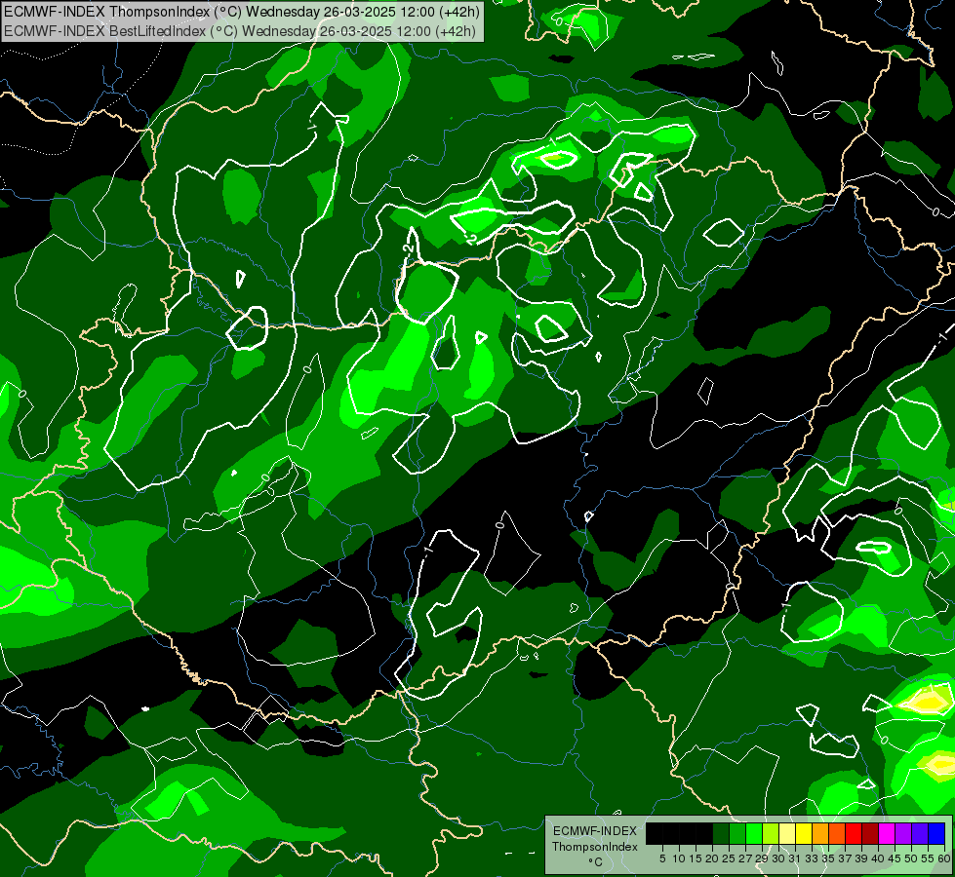Click the orange-red legend swatch (35–37)
Image resolution: width=955 pixels, height=877 pixels.
836,833
